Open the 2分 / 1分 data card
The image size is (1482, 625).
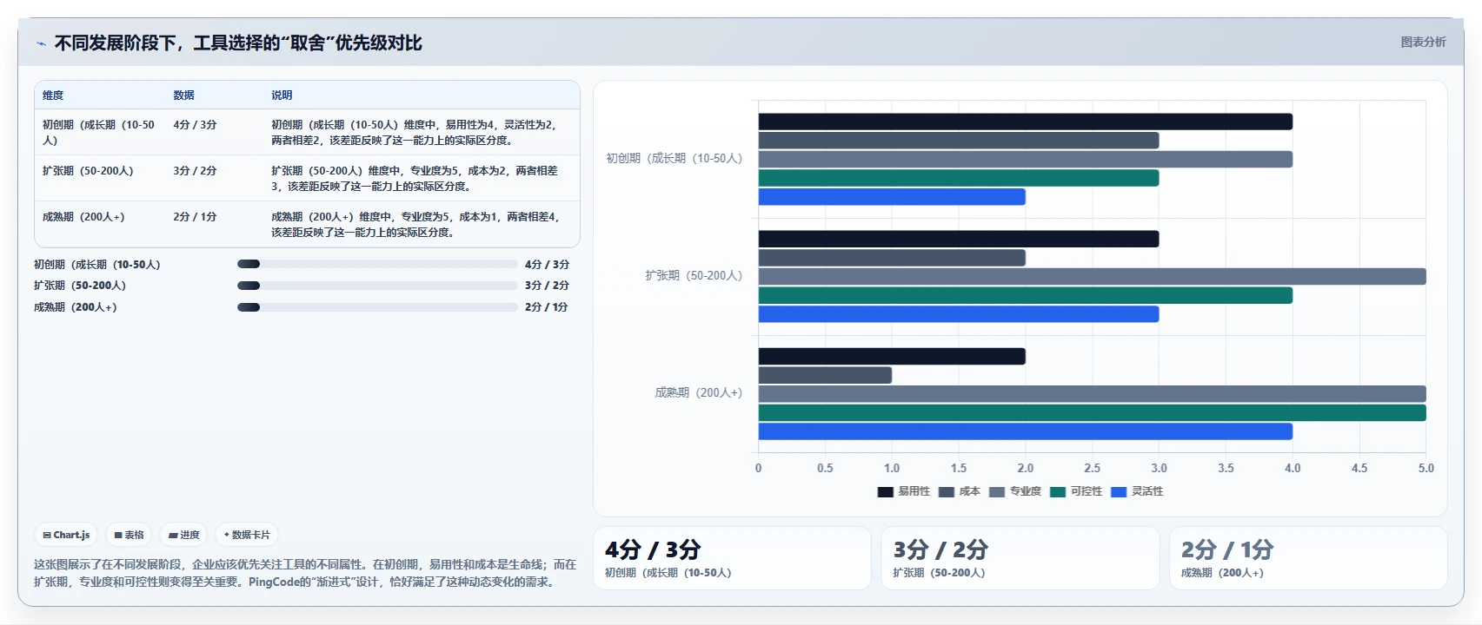[x=1308, y=558]
